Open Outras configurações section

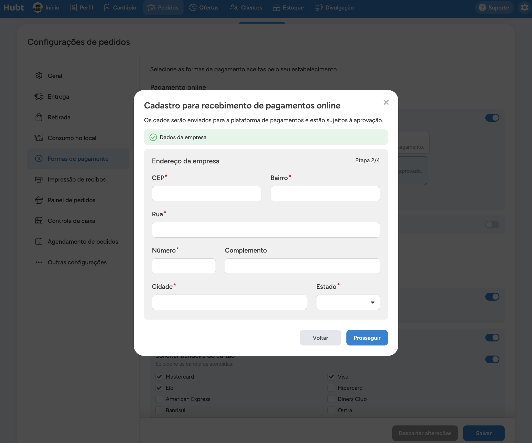[x=78, y=262]
